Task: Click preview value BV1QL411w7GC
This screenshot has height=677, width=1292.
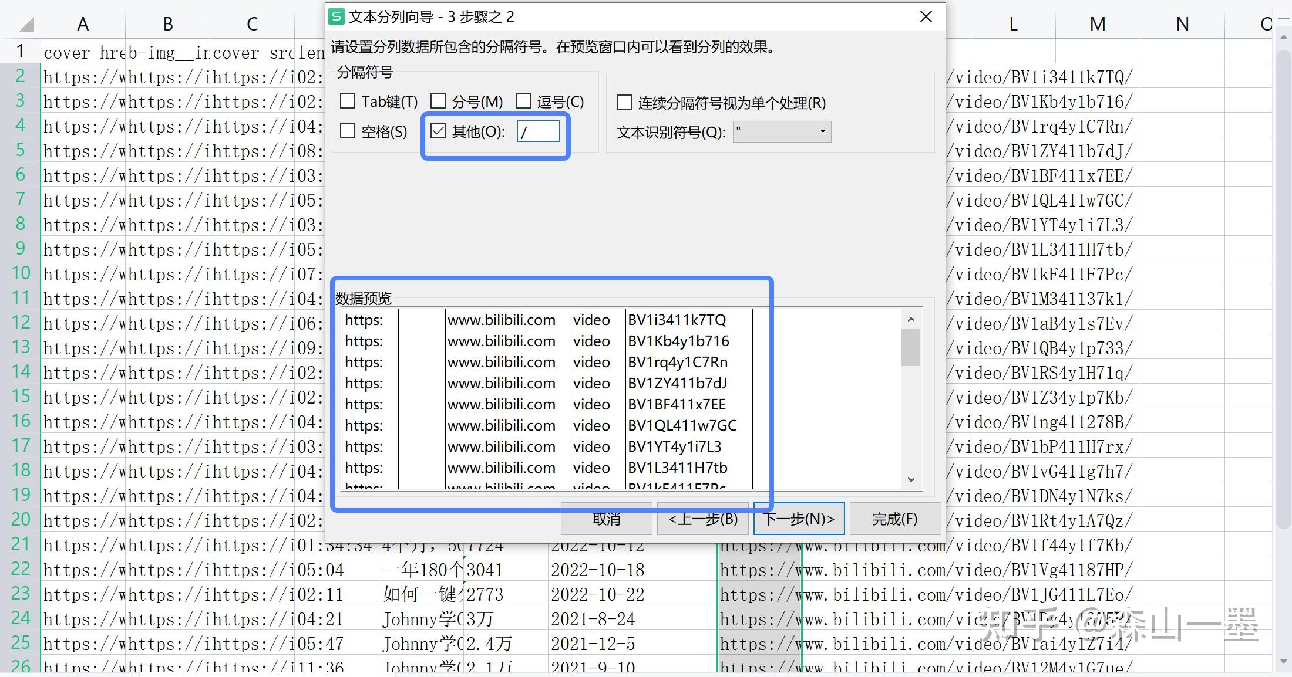Action: coord(682,425)
